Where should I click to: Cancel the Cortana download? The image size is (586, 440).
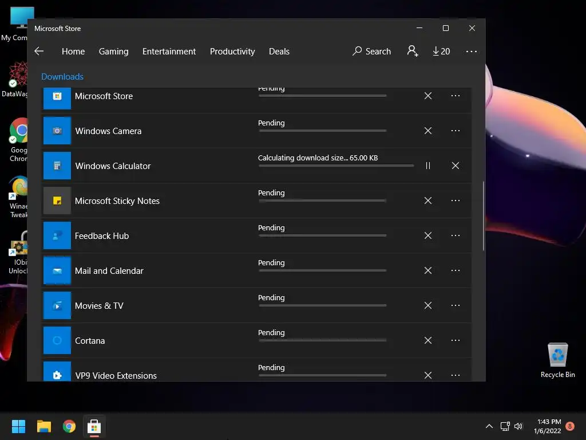[428, 340]
